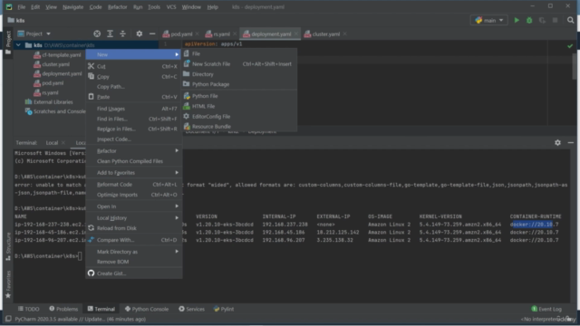Choose Python Package in New submenu
This screenshot has height=326, width=580.
pos(239,84)
